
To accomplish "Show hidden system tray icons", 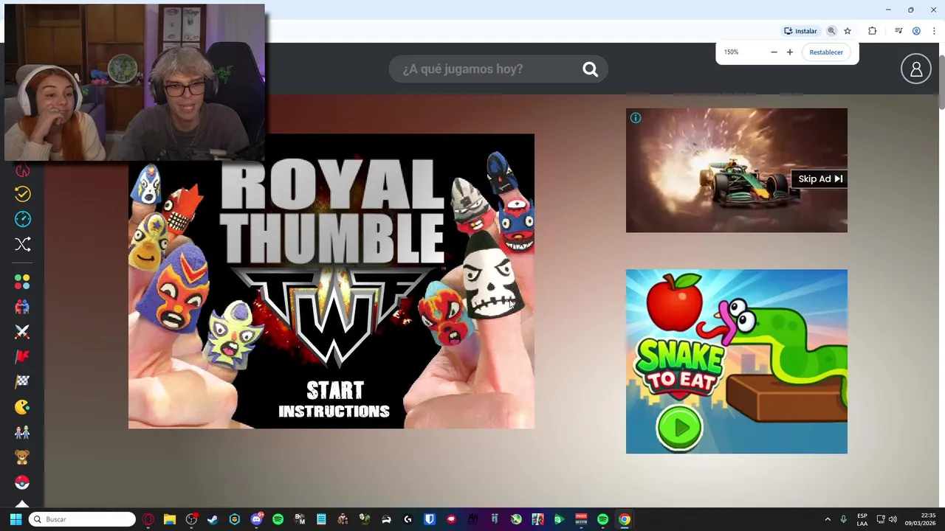I will point(828,519).
